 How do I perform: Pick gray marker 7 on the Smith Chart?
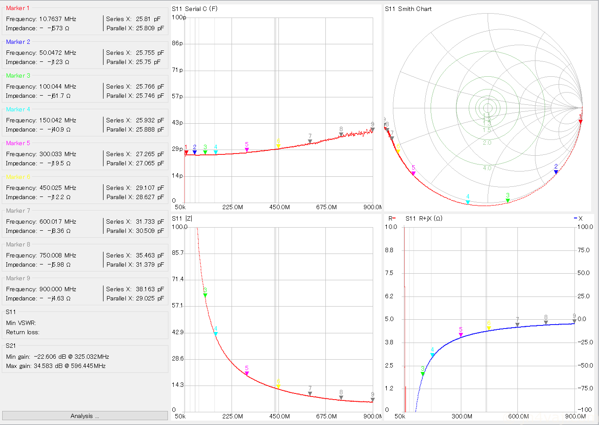[392, 138]
